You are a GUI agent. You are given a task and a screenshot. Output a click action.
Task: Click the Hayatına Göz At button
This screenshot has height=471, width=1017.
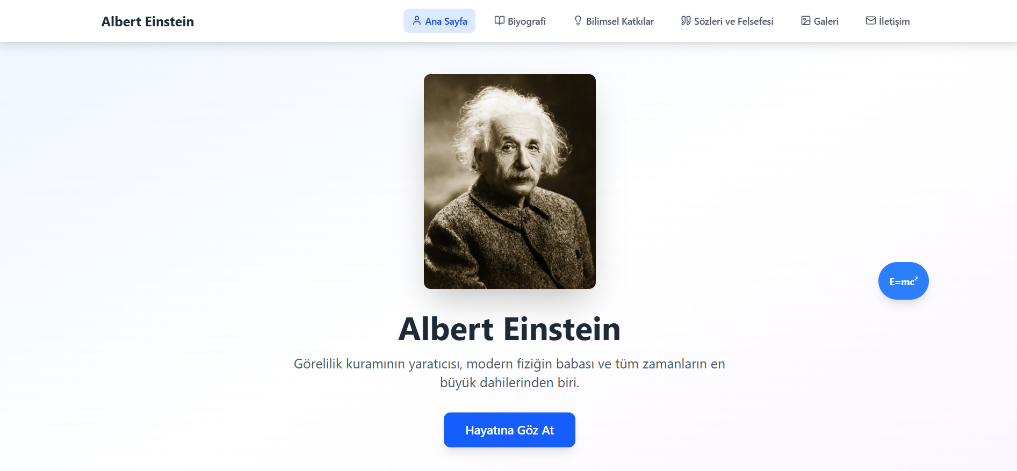coord(509,430)
